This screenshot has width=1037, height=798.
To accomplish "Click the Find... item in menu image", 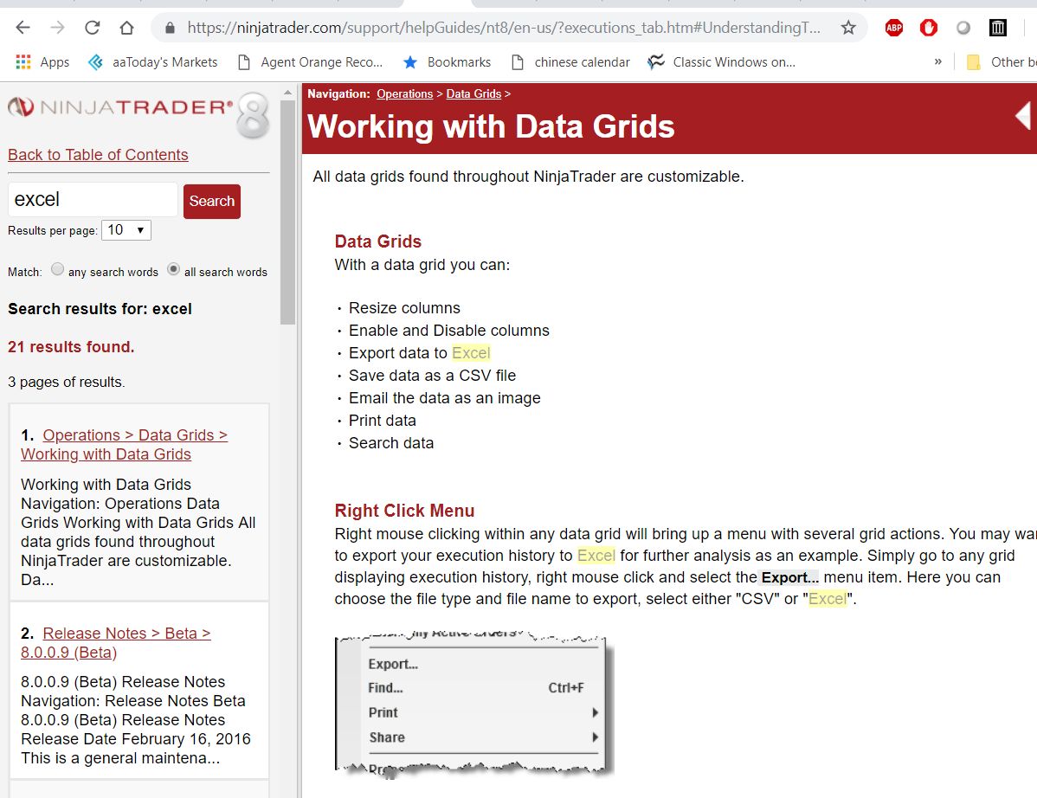I will pyautogui.click(x=385, y=688).
